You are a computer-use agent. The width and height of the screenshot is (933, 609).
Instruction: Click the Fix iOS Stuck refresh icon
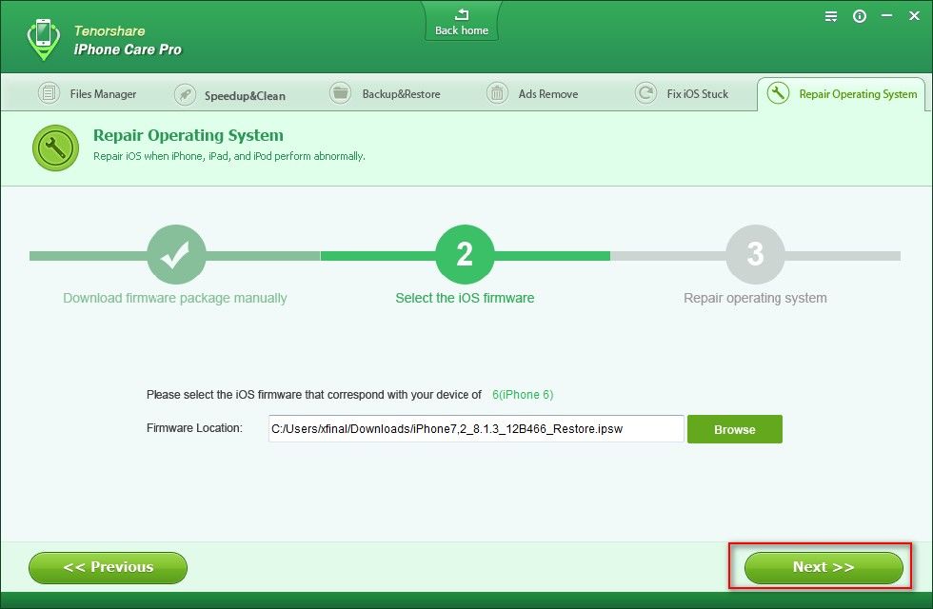pyautogui.click(x=645, y=93)
